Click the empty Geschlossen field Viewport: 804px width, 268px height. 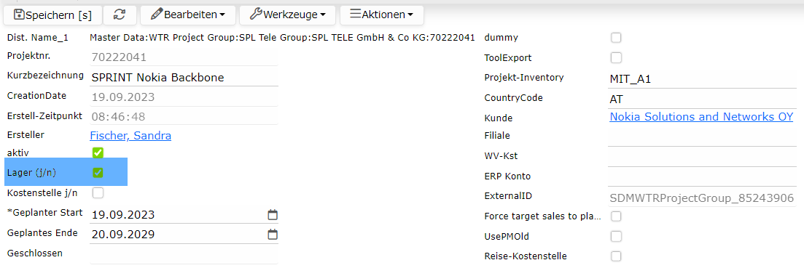coord(184,255)
